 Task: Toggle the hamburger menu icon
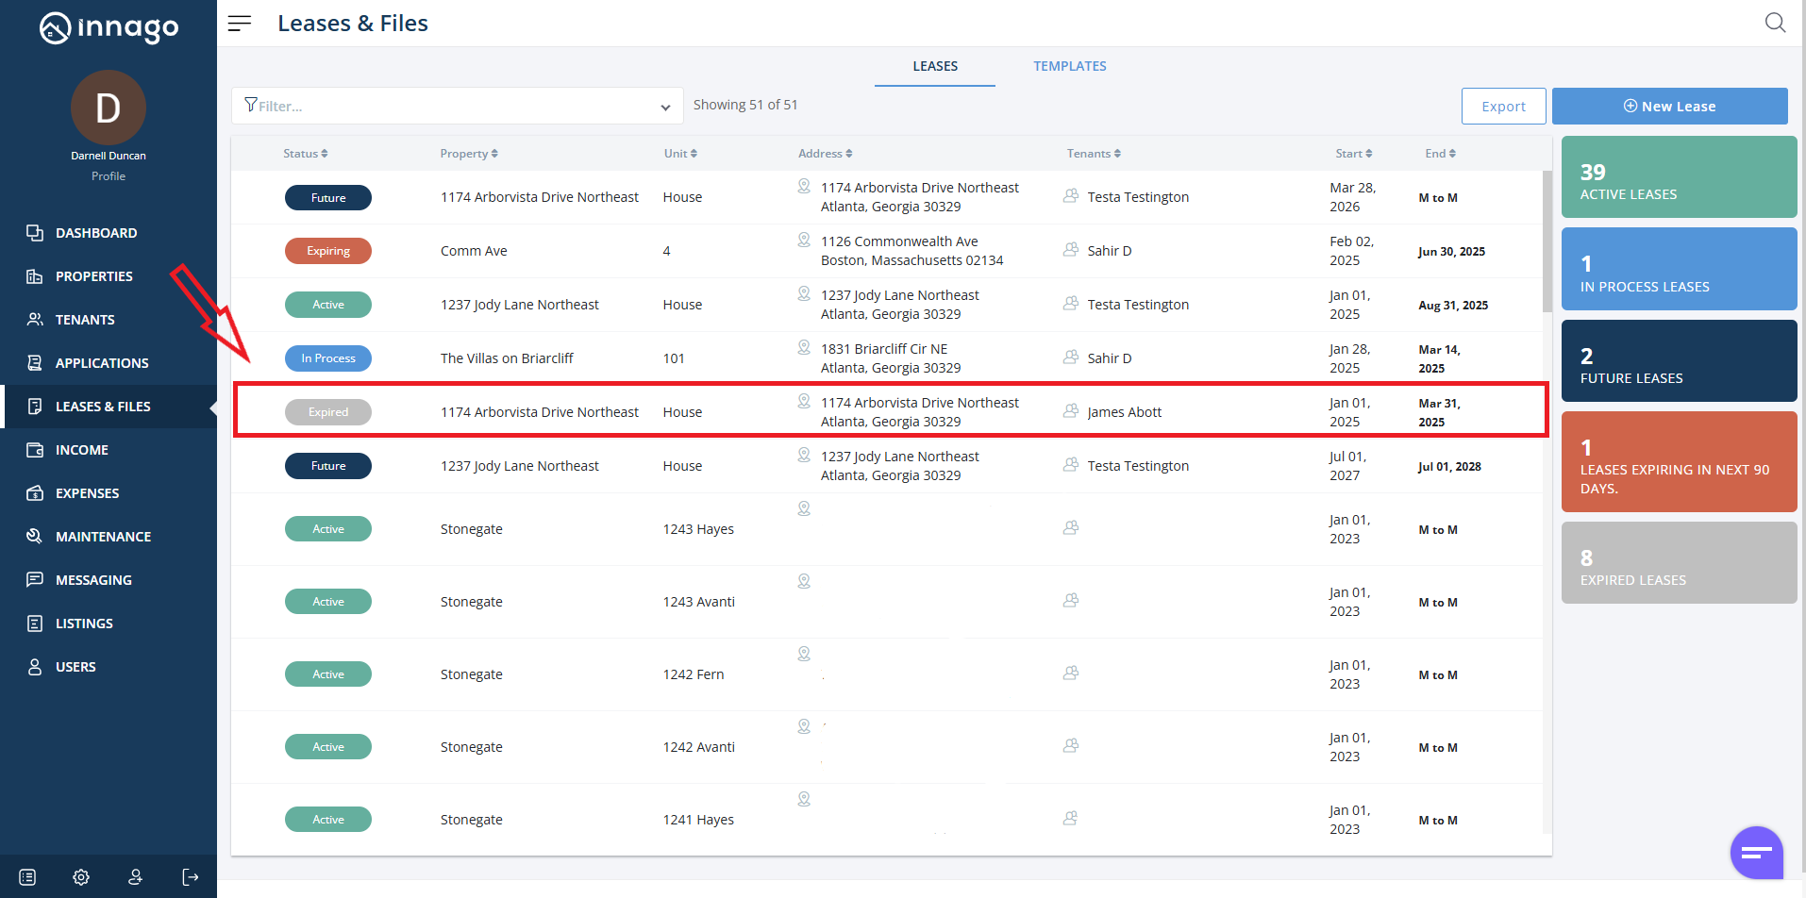pos(240,24)
